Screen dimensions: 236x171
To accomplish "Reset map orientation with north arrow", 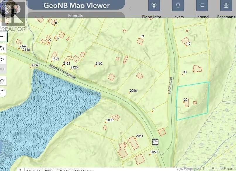I will click(x=2, y=92).
